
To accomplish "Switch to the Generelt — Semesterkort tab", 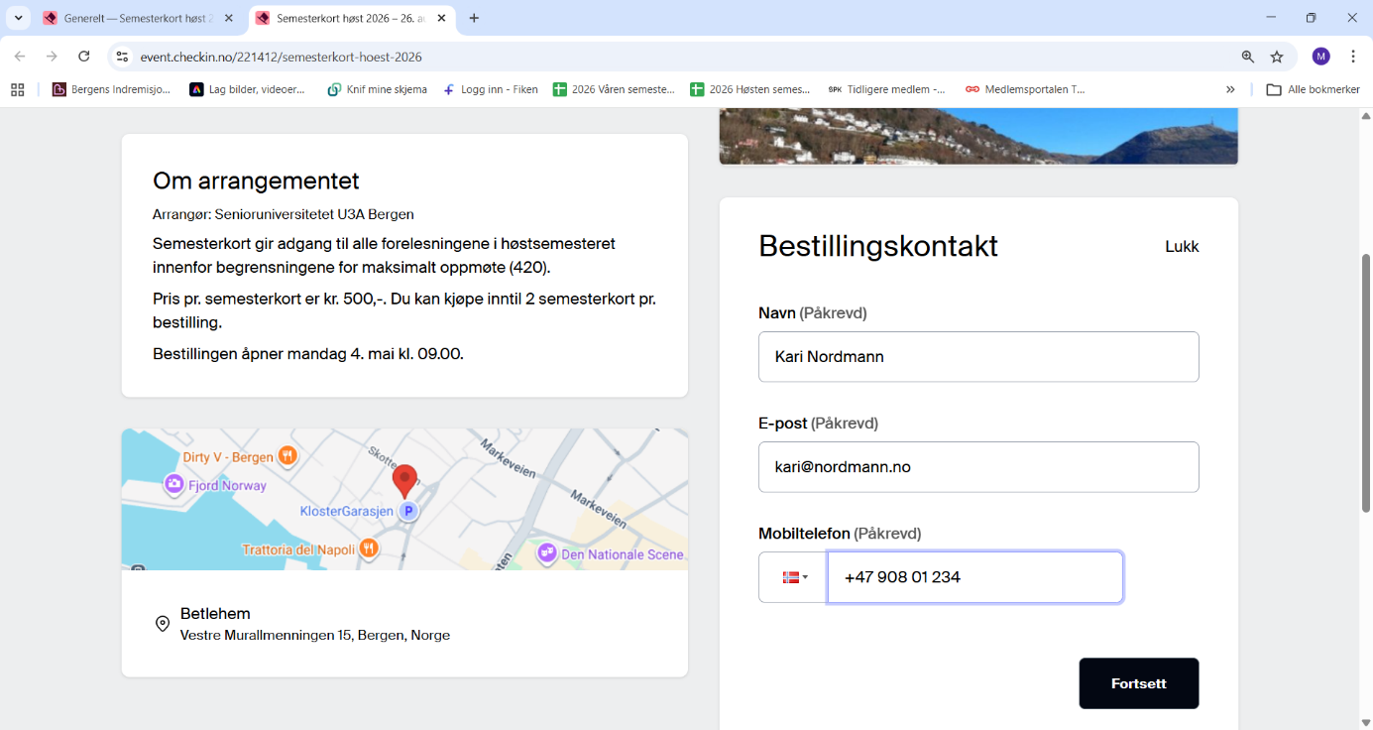I will click(x=137, y=18).
